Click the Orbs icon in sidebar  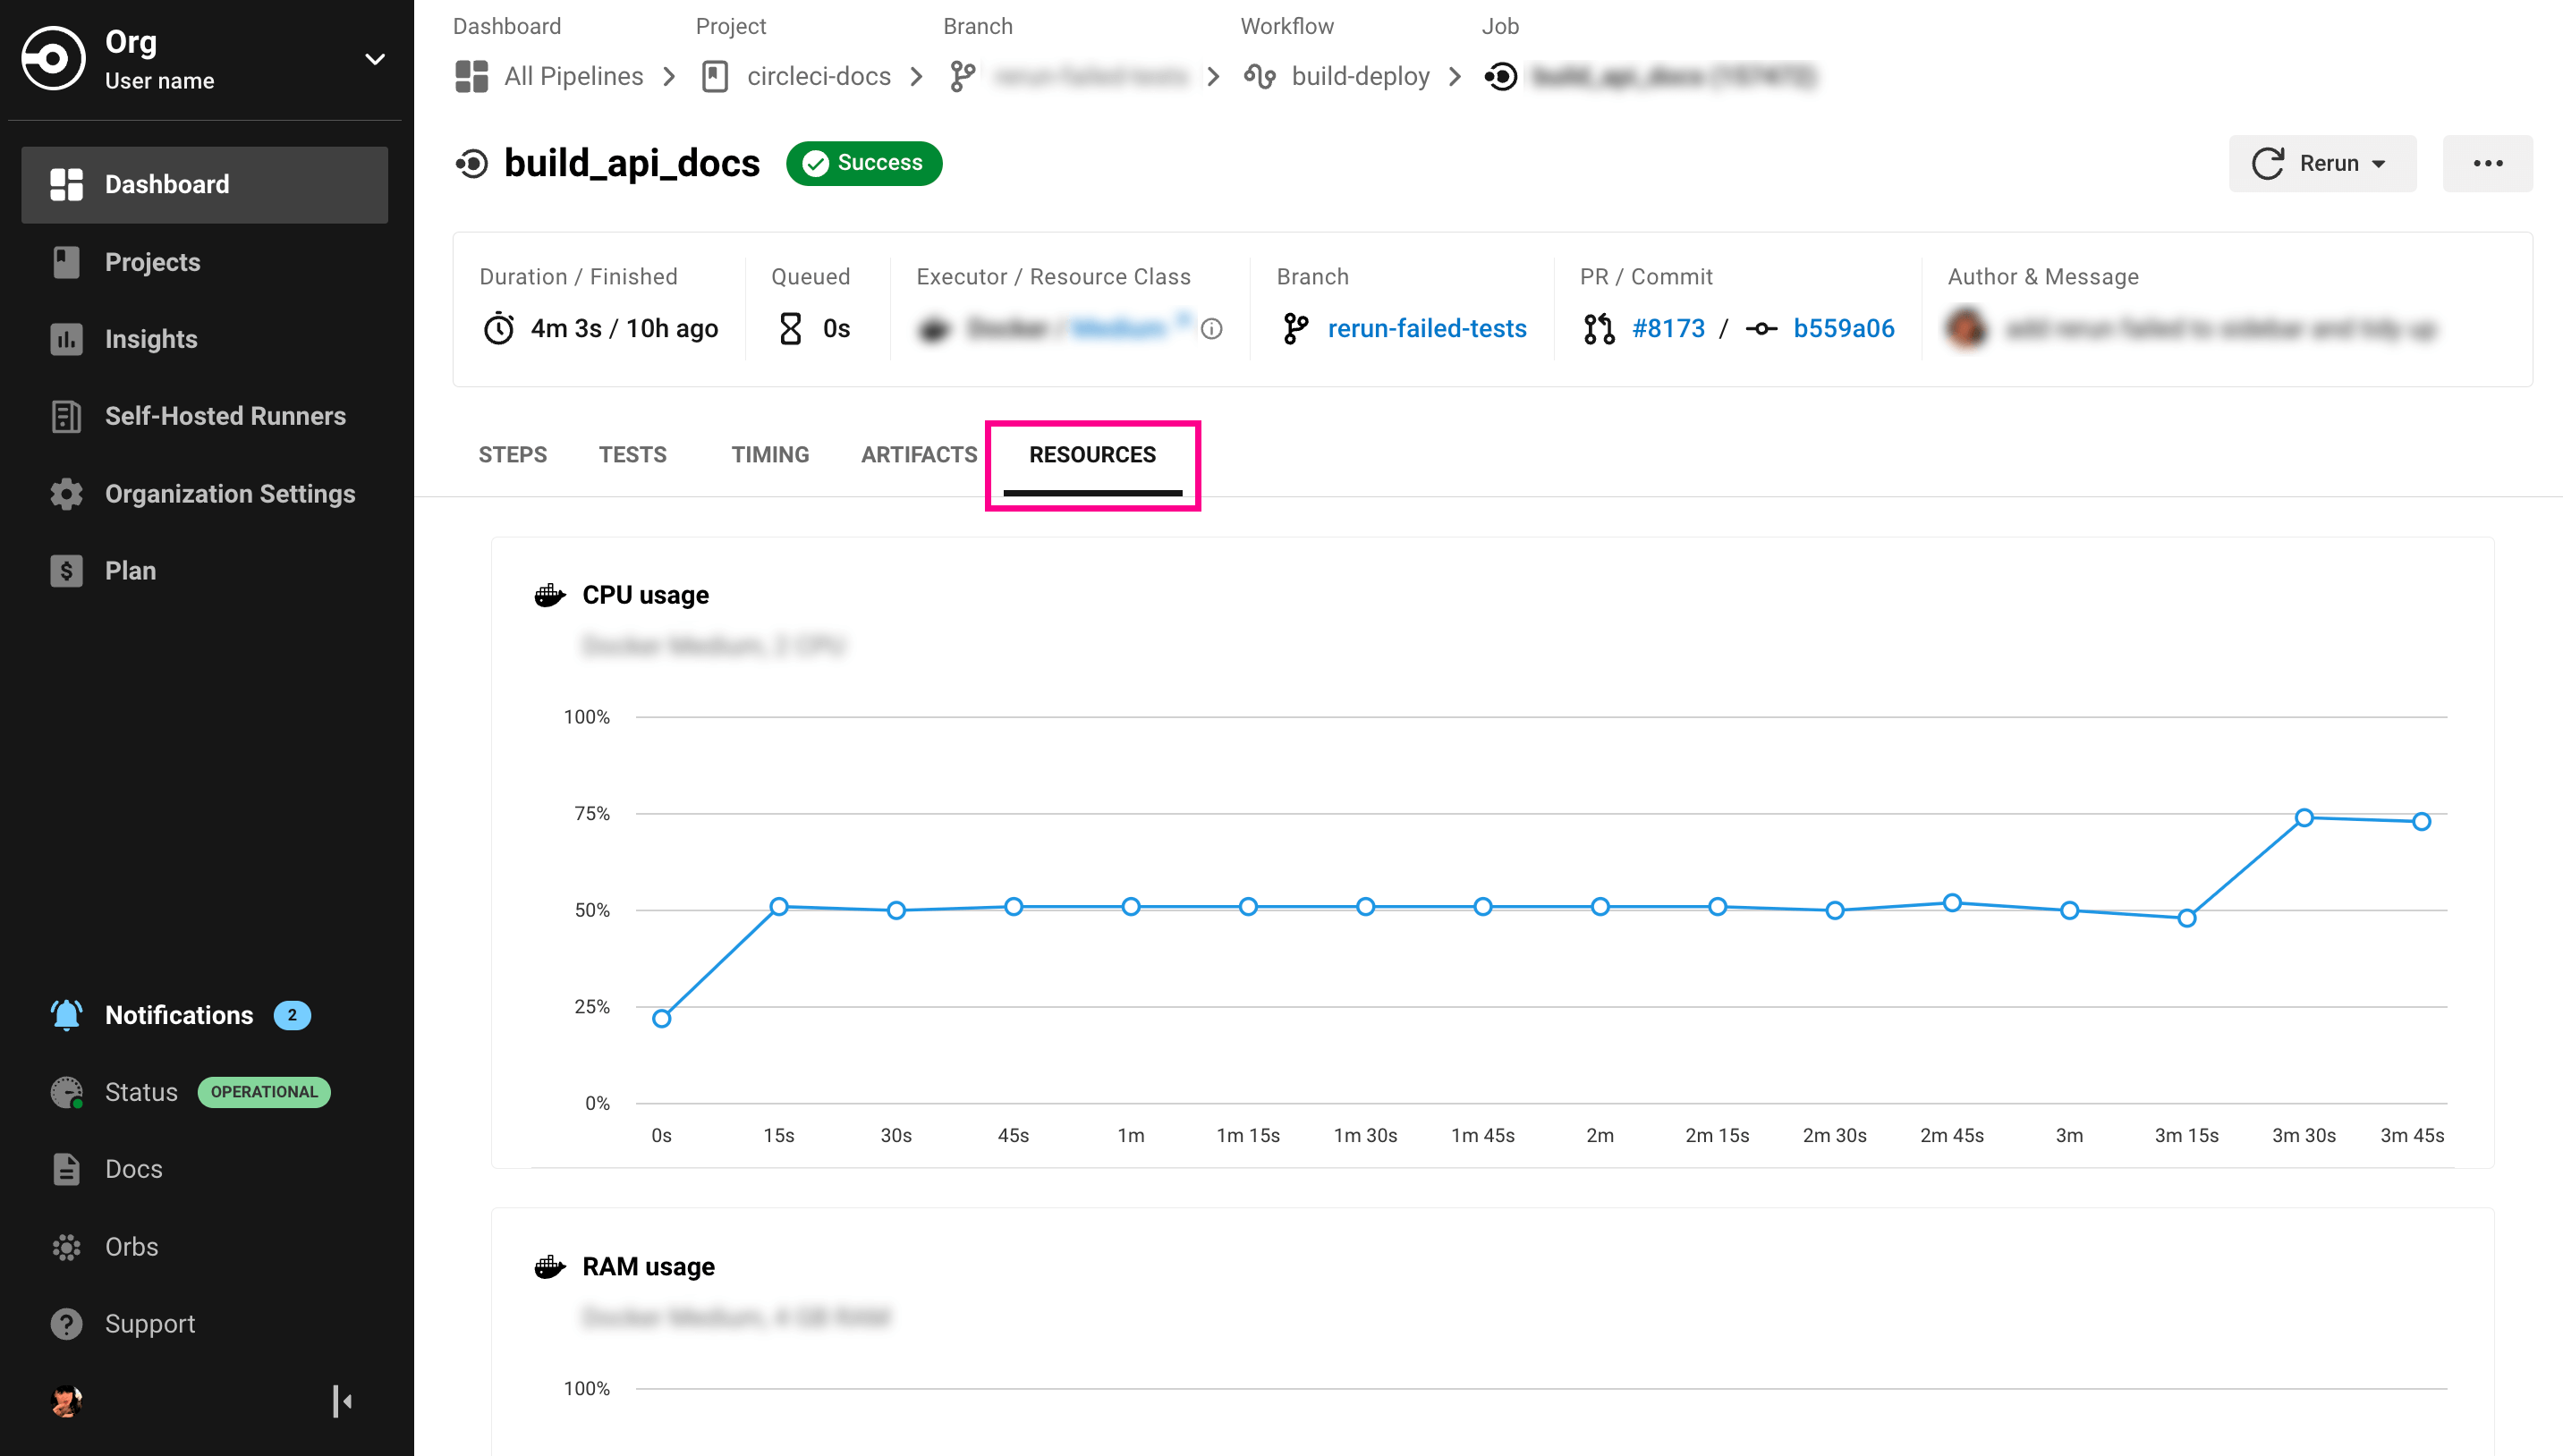coord(67,1247)
